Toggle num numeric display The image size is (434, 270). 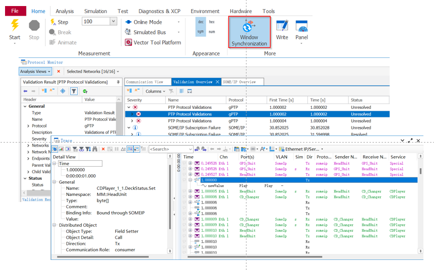point(212,32)
